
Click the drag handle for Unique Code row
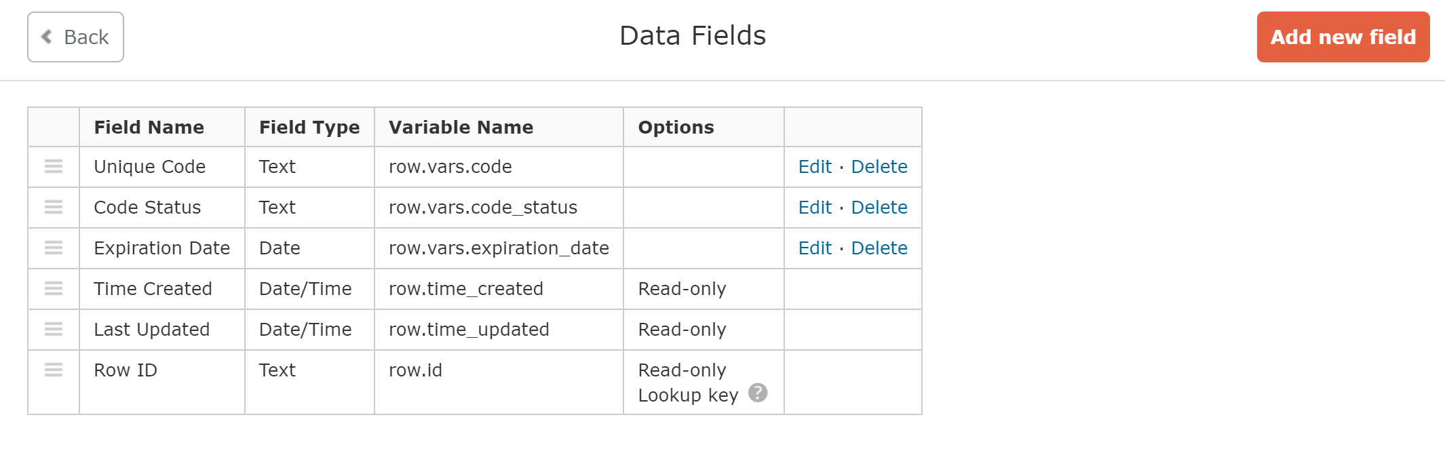[x=54, y=166]
